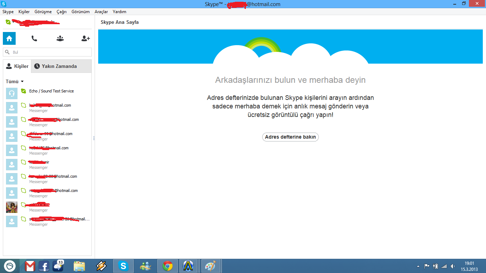
Task: Open Google Chrome from the taskbar
Action: pos(168,266)
